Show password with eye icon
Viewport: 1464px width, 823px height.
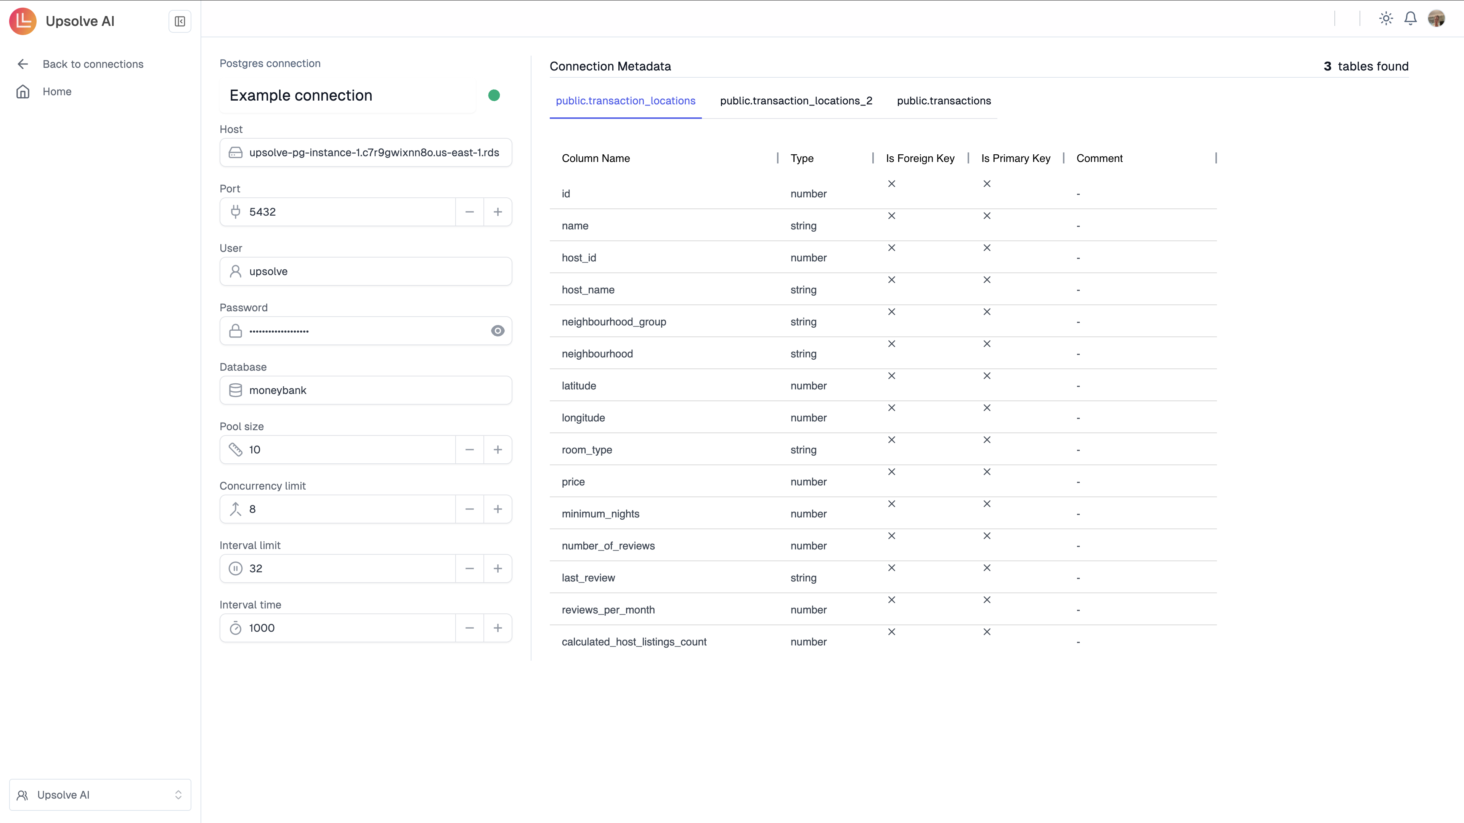click(x=497, y=331)
